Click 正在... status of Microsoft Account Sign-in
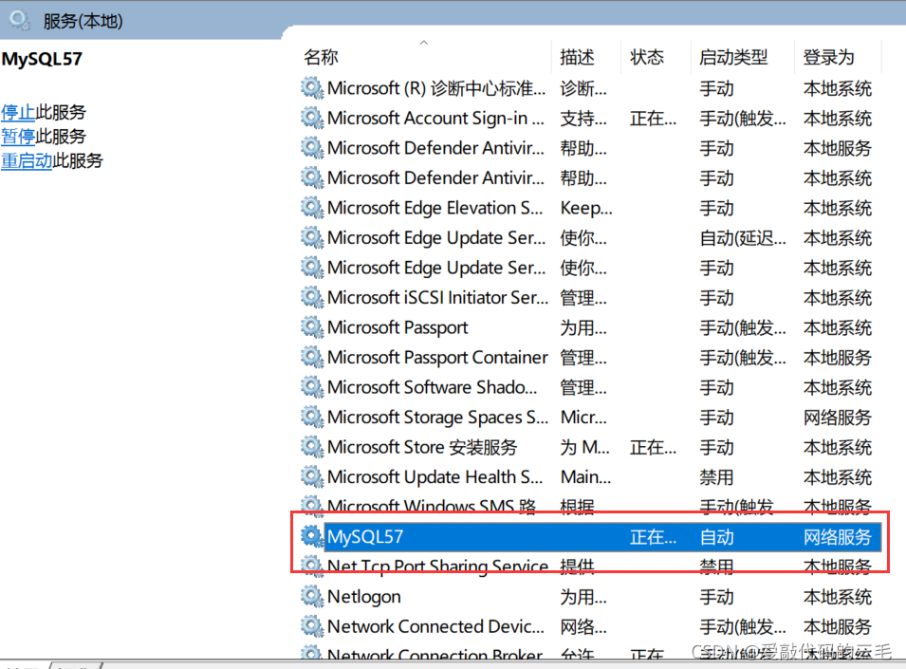Screen dimensions: 906x669 (653, 119)
